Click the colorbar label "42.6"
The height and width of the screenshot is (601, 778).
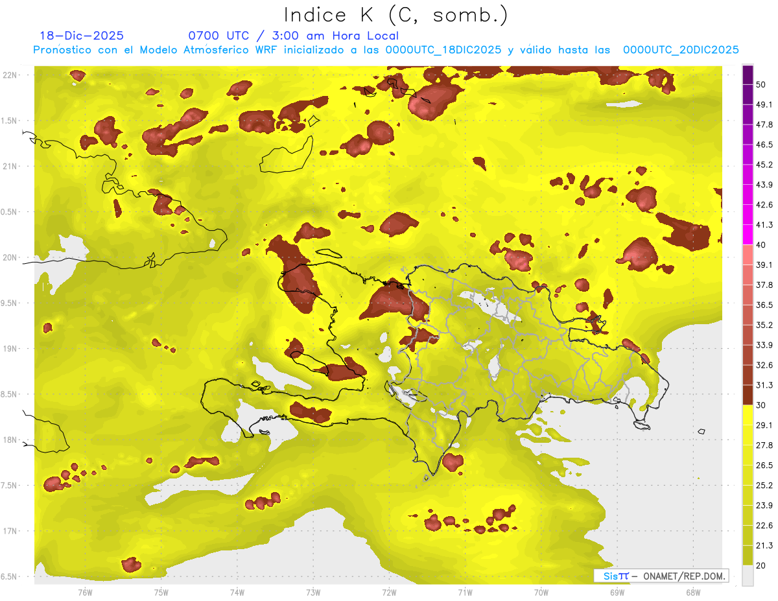click(x=764, y=205)
